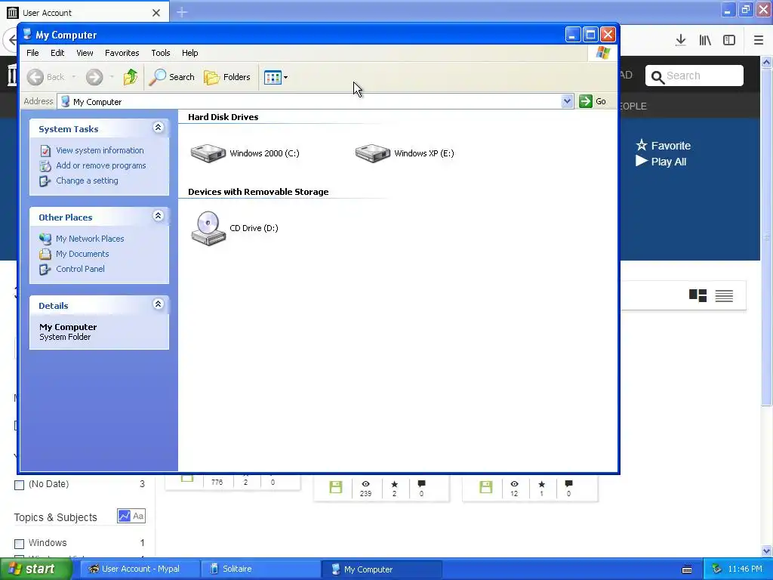Open the Edit menu
The width and height of the screenshot is (773, 580).
[x=57, y=53]
